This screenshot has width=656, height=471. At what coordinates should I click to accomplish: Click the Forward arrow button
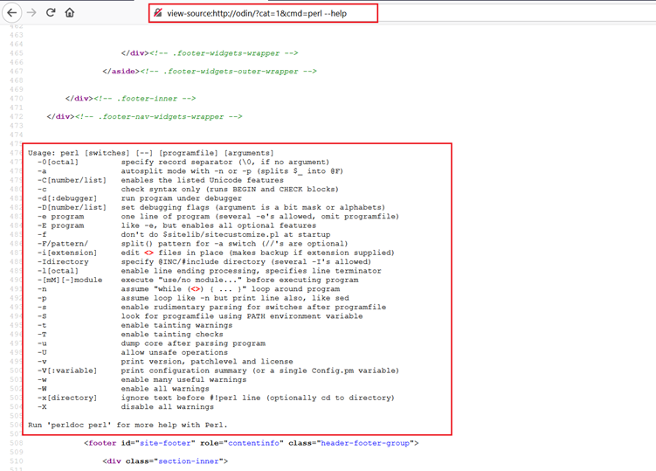coord(31,13)
